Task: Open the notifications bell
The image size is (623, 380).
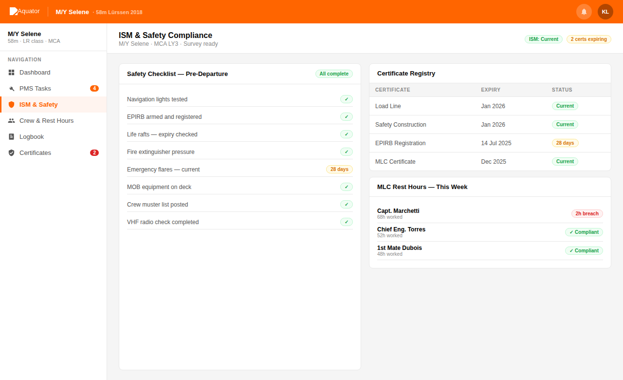Action: click(584, 12)
